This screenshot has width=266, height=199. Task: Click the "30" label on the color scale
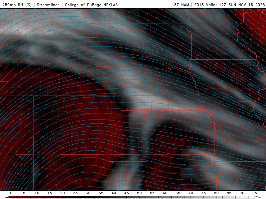[x=88, y=193]
